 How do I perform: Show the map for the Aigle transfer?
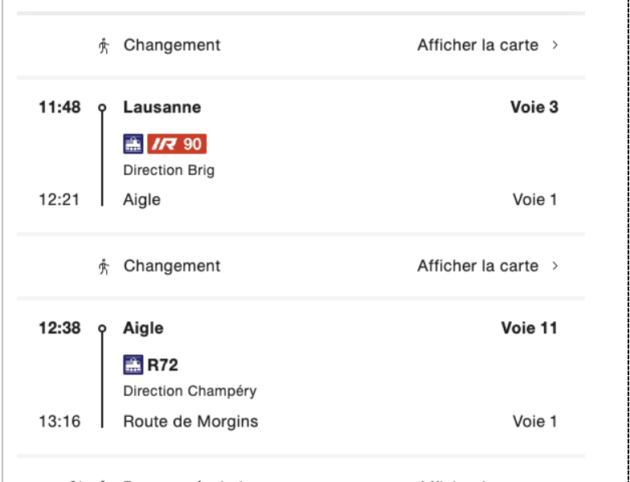point(477,266)
